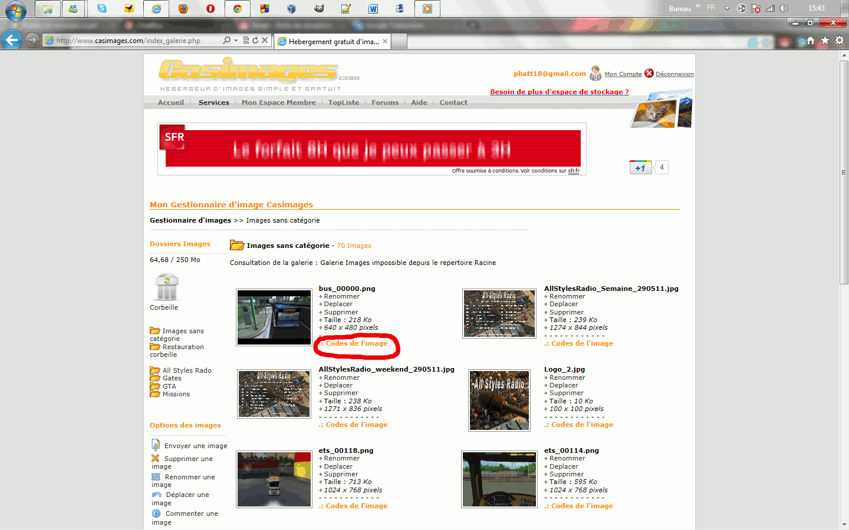849x530 pixels.
Task: Open the Contact menu item
Action: click(x=453, y=102)
